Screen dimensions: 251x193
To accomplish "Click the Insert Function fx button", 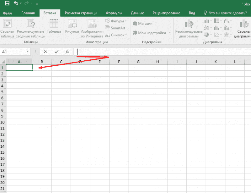I will pos(67,52).
